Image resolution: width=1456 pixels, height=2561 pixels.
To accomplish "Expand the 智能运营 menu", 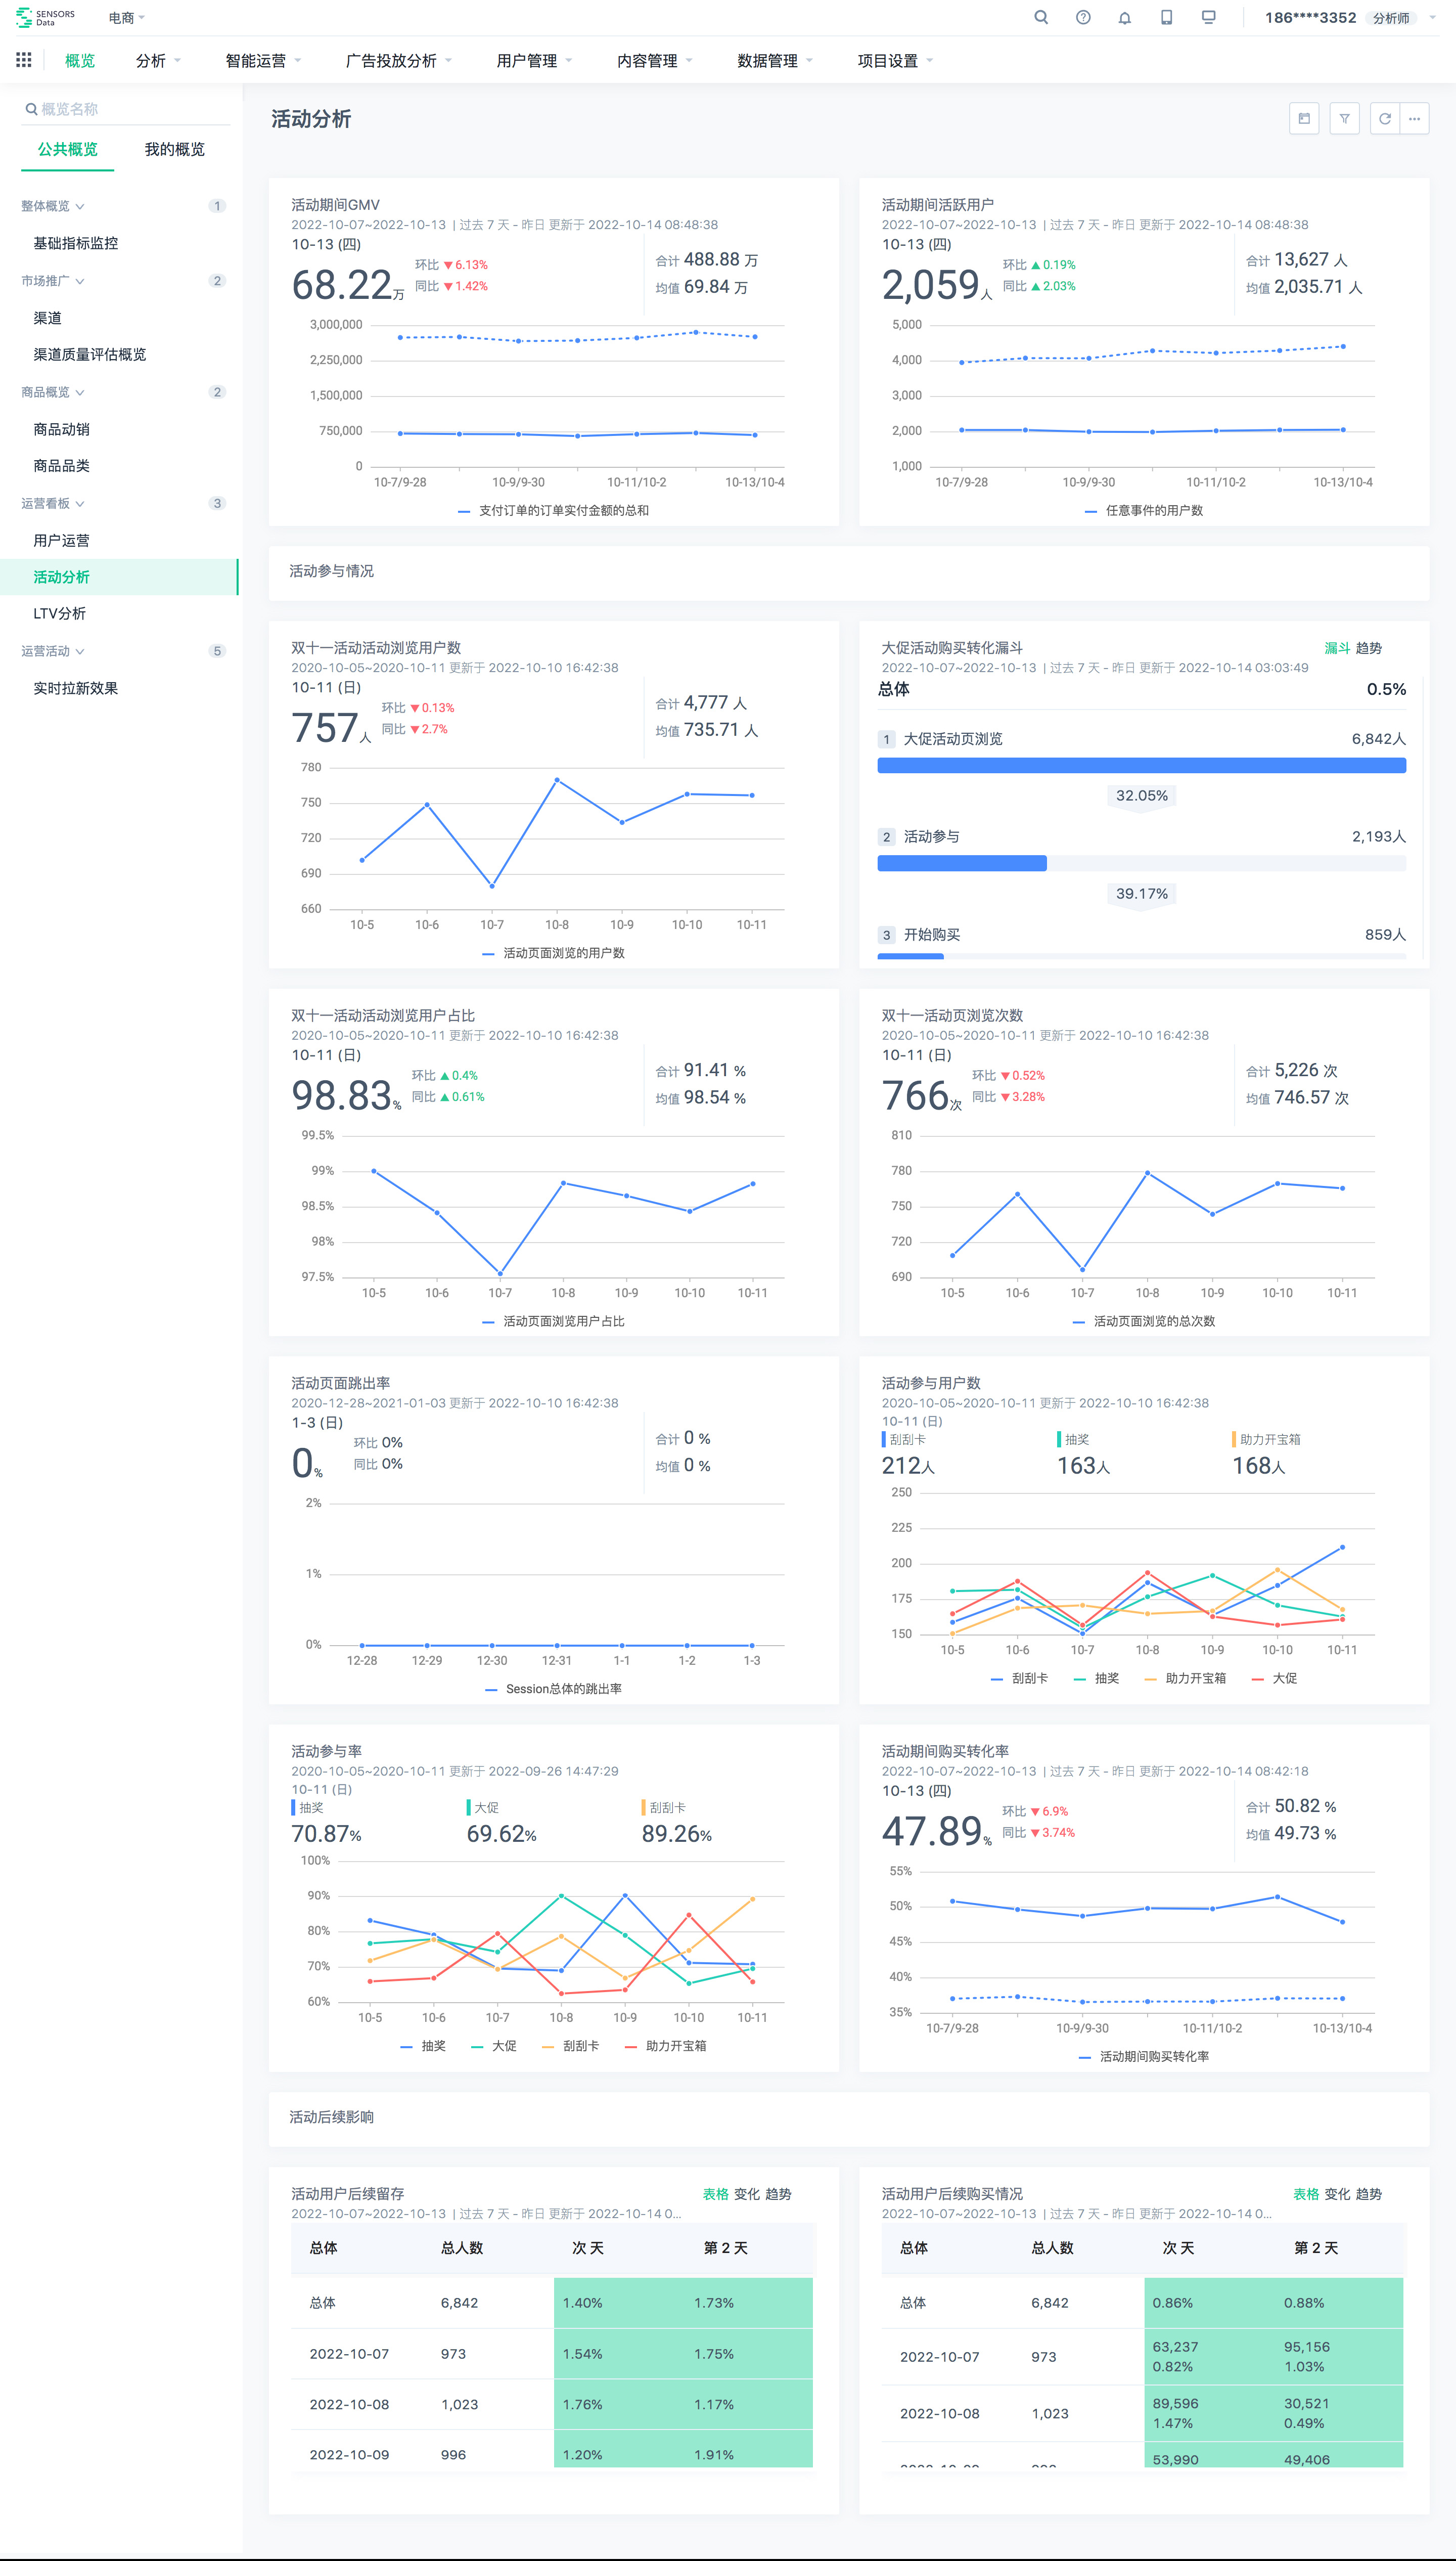I will click(263, 61).
